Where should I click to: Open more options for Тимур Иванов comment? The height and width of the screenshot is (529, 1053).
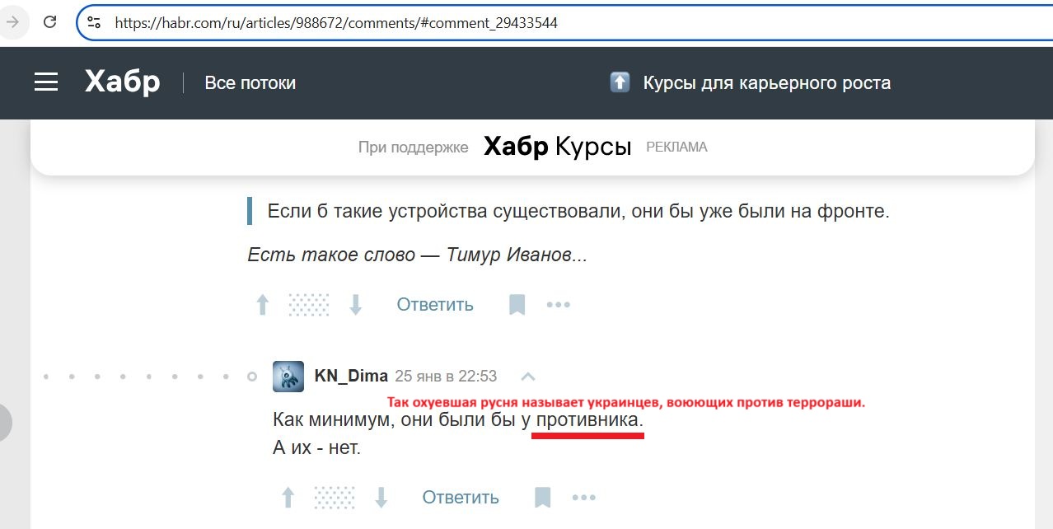coord(559,305)
